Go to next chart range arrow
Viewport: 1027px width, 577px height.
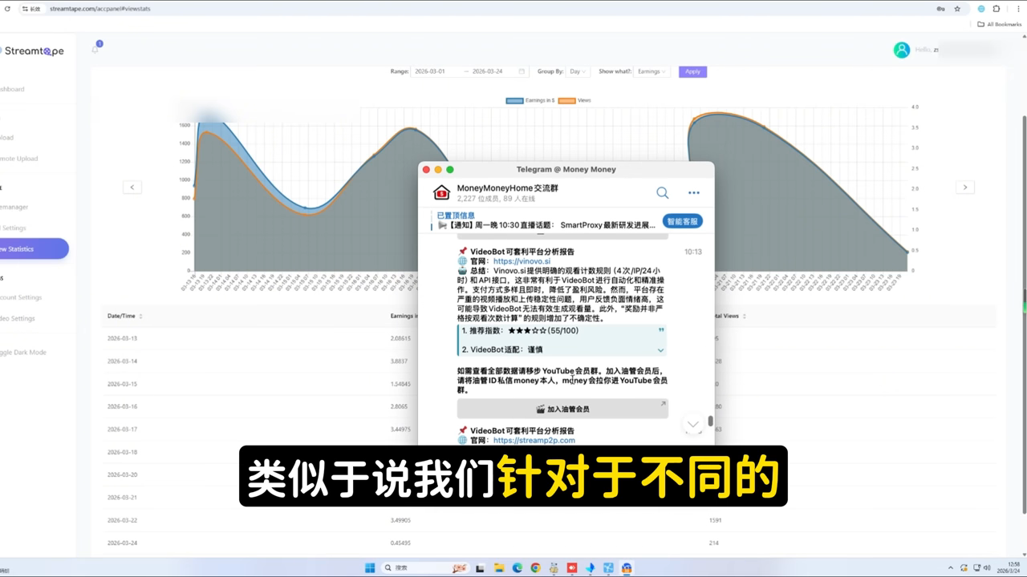point(965,187)
